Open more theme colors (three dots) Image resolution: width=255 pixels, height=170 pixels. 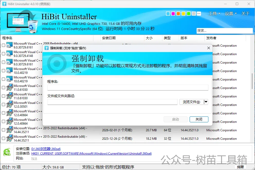coord(199,14)
